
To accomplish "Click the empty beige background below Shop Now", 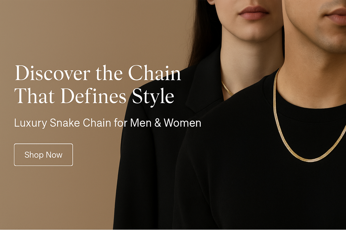I will (55, 198).
